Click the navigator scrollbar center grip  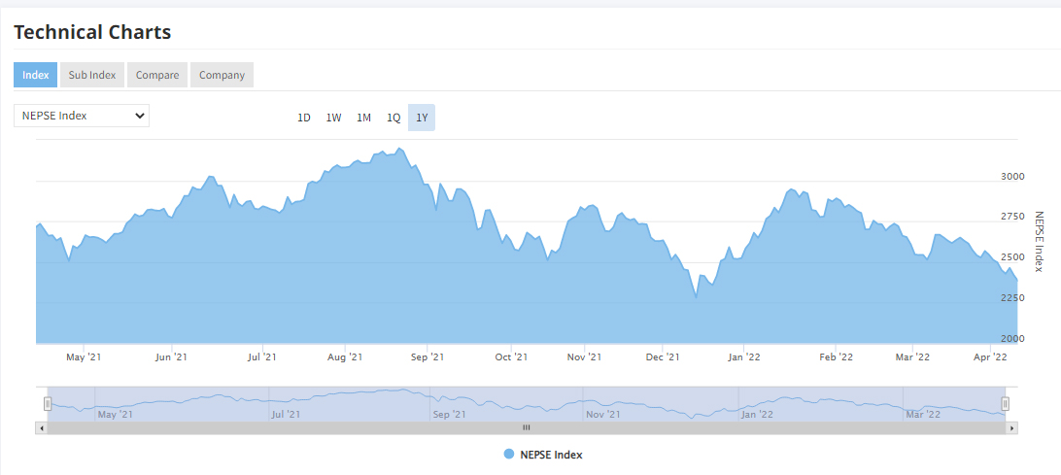click(526, 427)
